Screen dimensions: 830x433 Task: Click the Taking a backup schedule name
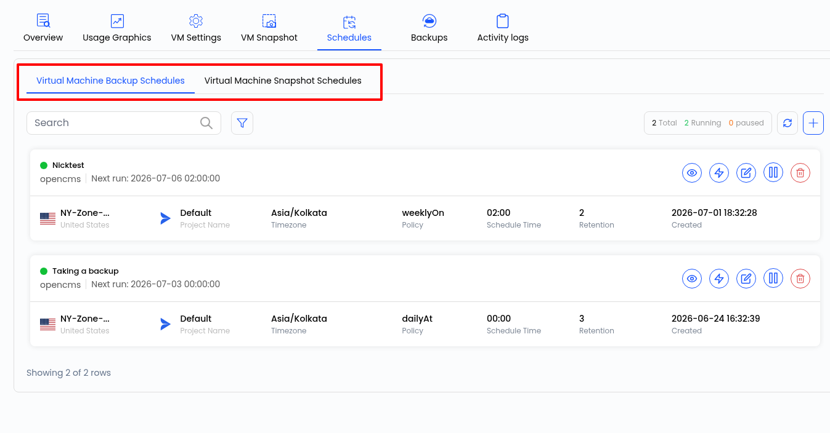tap(86, 271)
